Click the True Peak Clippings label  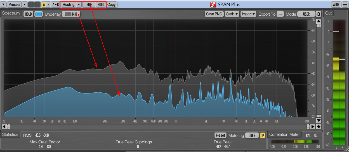pyautogui.click(x=134, y=142)
